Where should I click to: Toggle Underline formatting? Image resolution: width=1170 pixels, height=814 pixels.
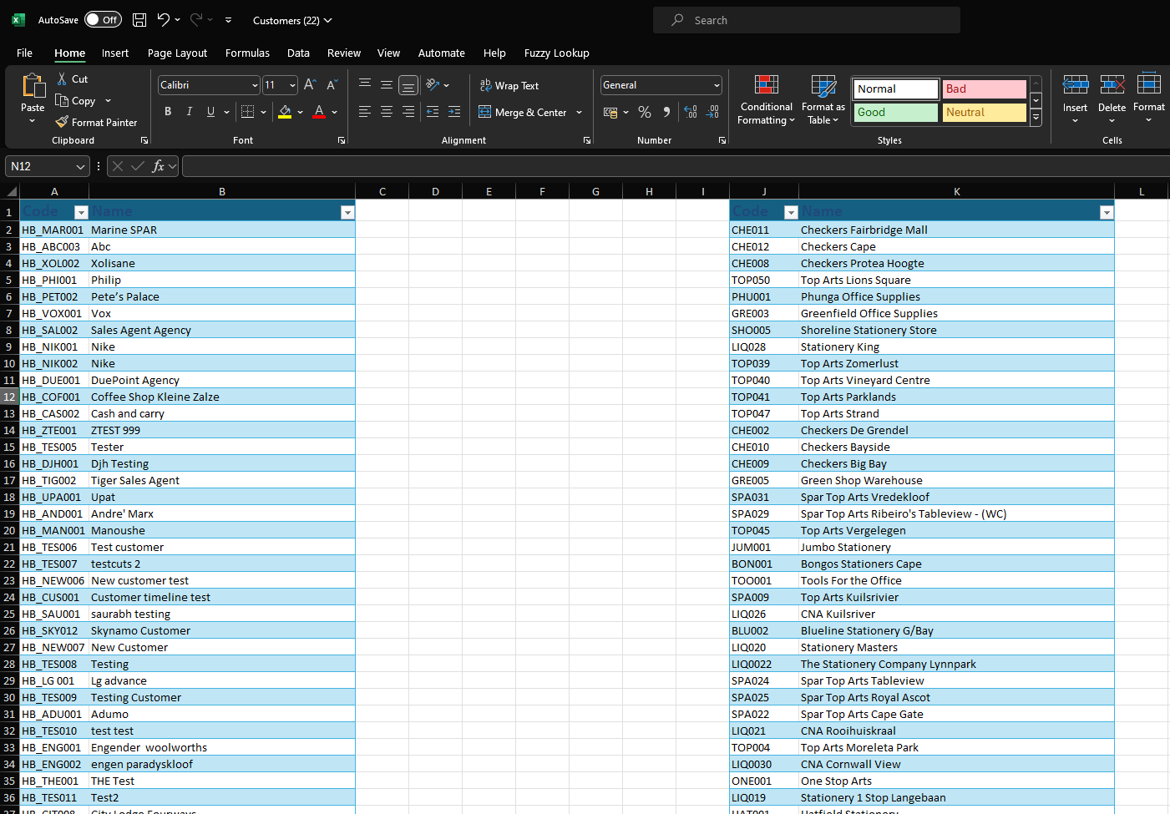(210, 112)
